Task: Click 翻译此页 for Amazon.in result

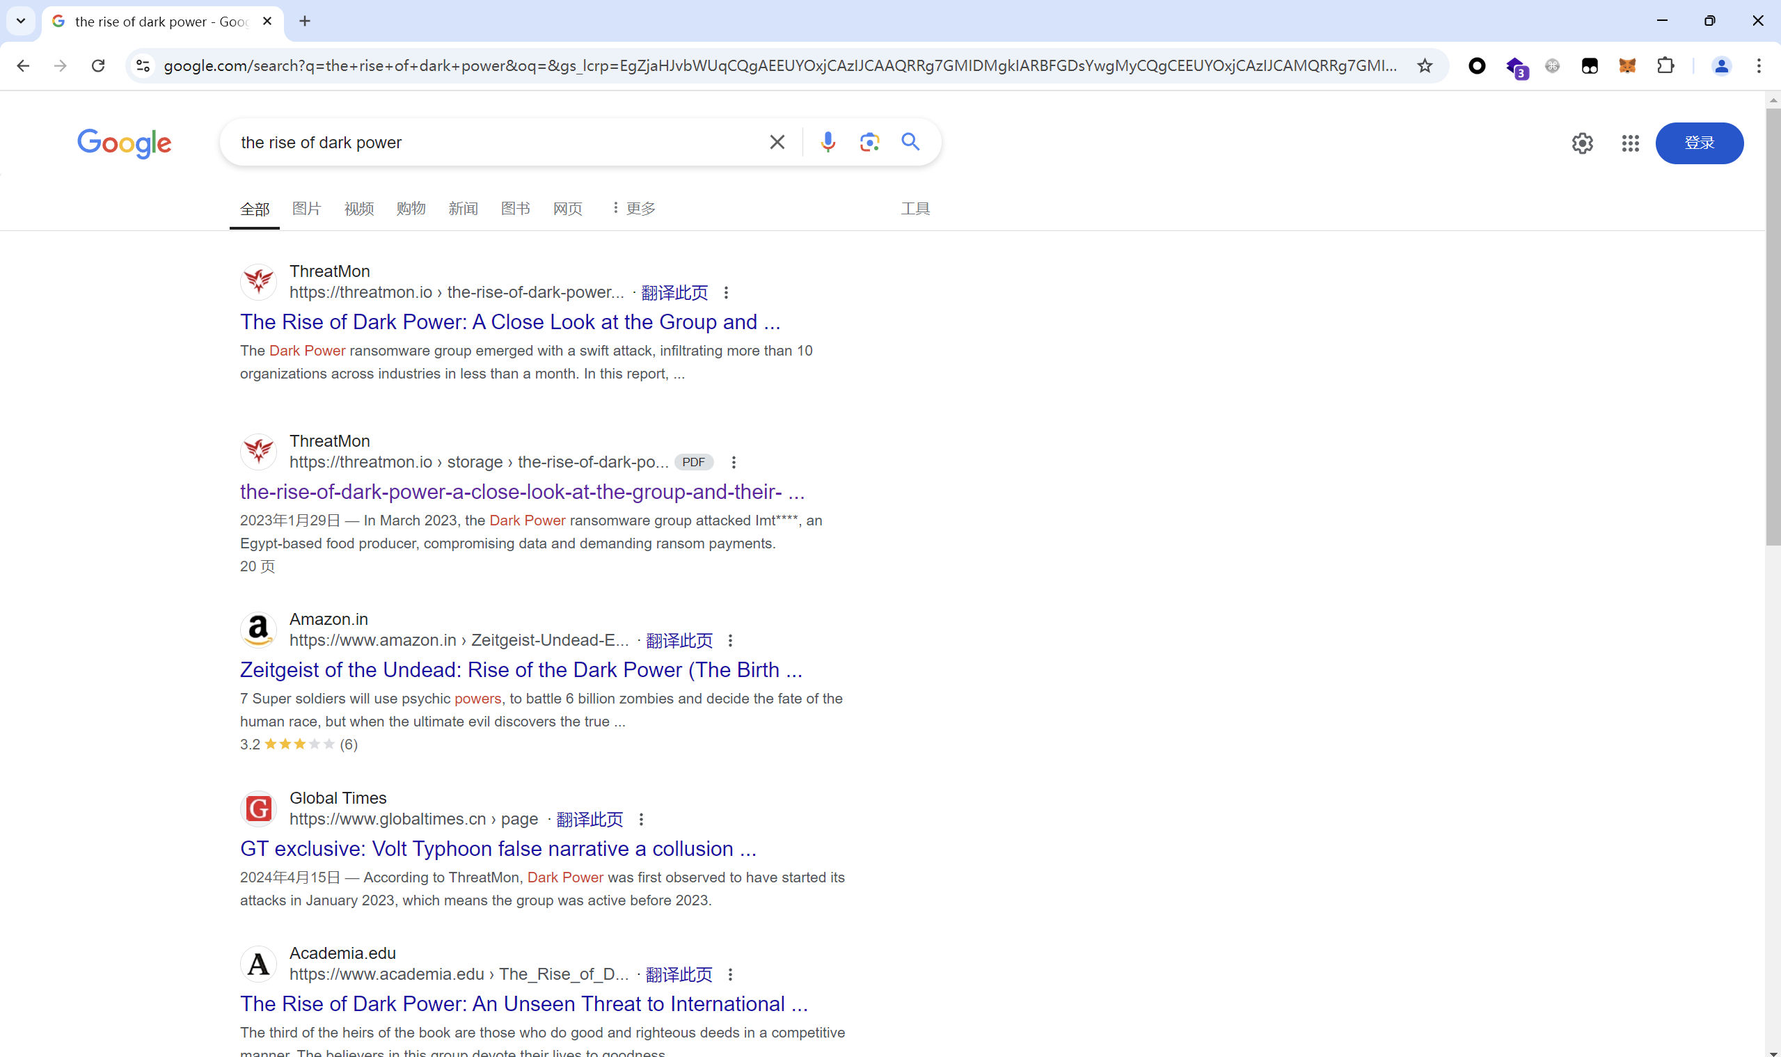Action: click(678, 640)
